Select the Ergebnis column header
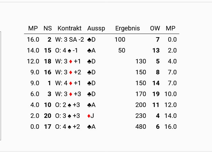Viewport: 212px width, 156px height. (x=128, y=29)
